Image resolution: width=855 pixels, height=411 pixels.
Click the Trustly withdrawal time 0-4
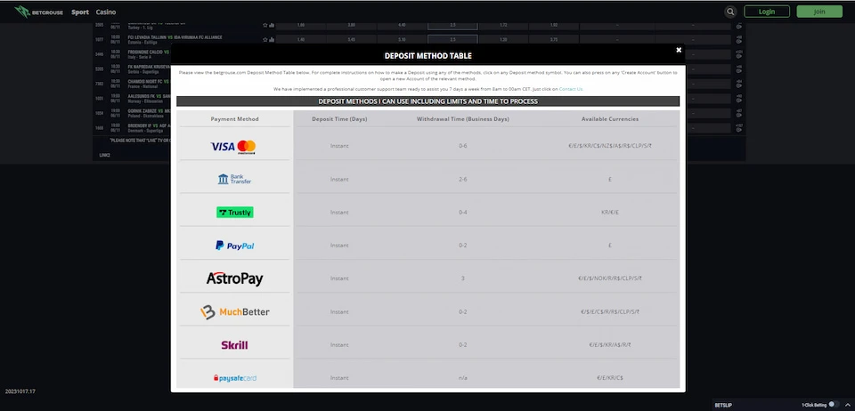click(x=463, y=213)
